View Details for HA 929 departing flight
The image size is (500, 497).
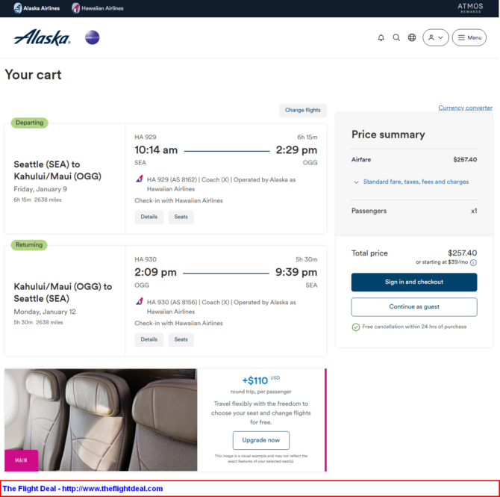(149, 217)
